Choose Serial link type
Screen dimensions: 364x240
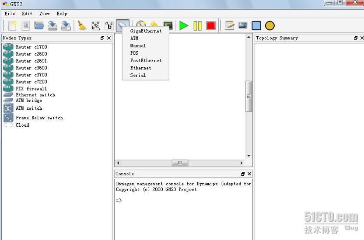tap(146, 75)
